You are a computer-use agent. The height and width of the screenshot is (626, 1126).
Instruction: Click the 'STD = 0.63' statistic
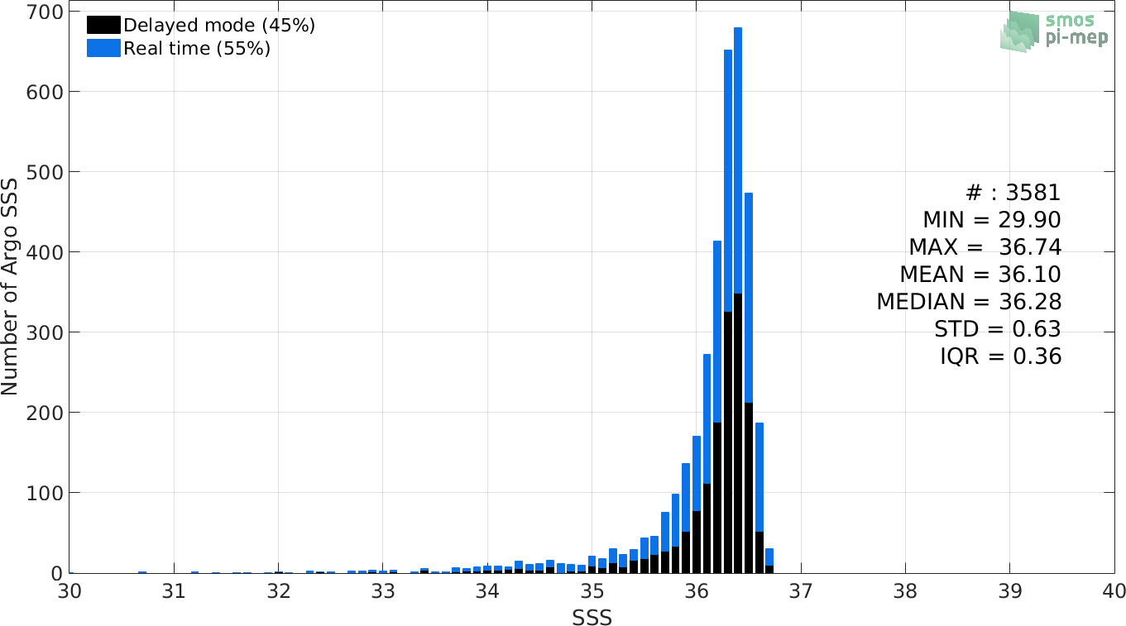pyautogui.click(x=997, y=329)
